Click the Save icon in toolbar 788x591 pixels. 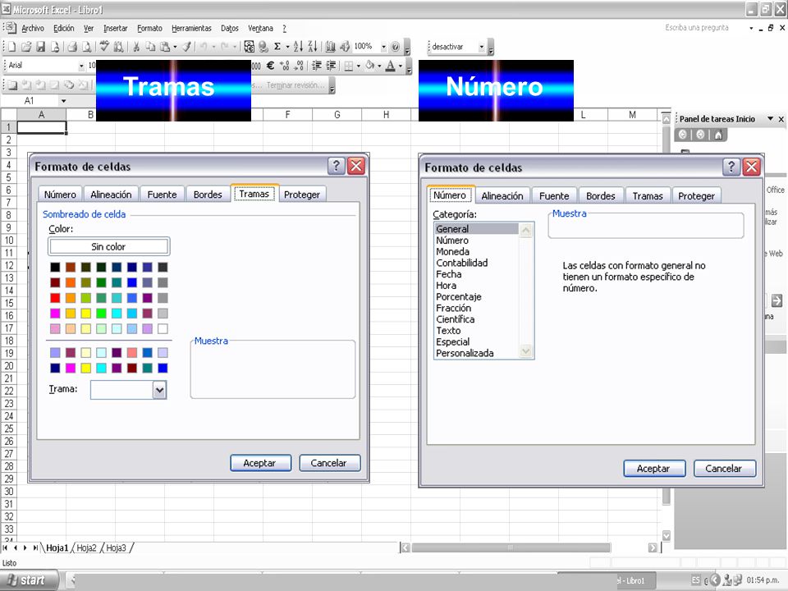coord(41,47)
